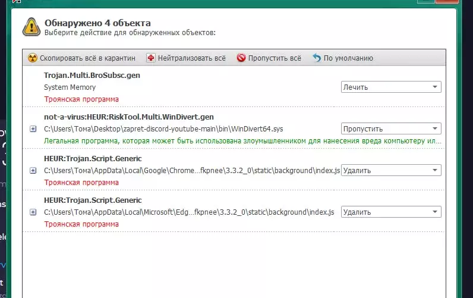Click the green legal program description text

point(242,141)
